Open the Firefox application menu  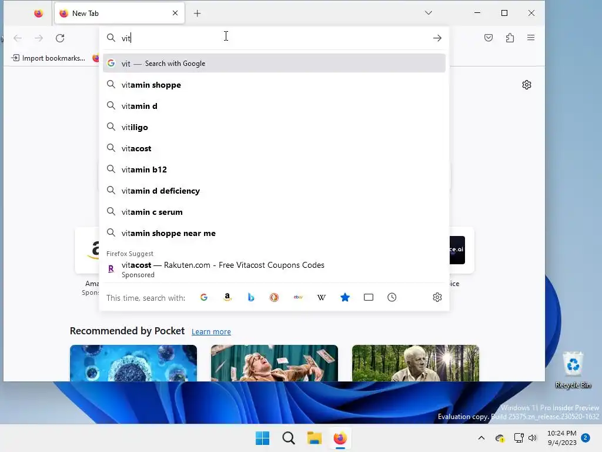coord(531,38)
